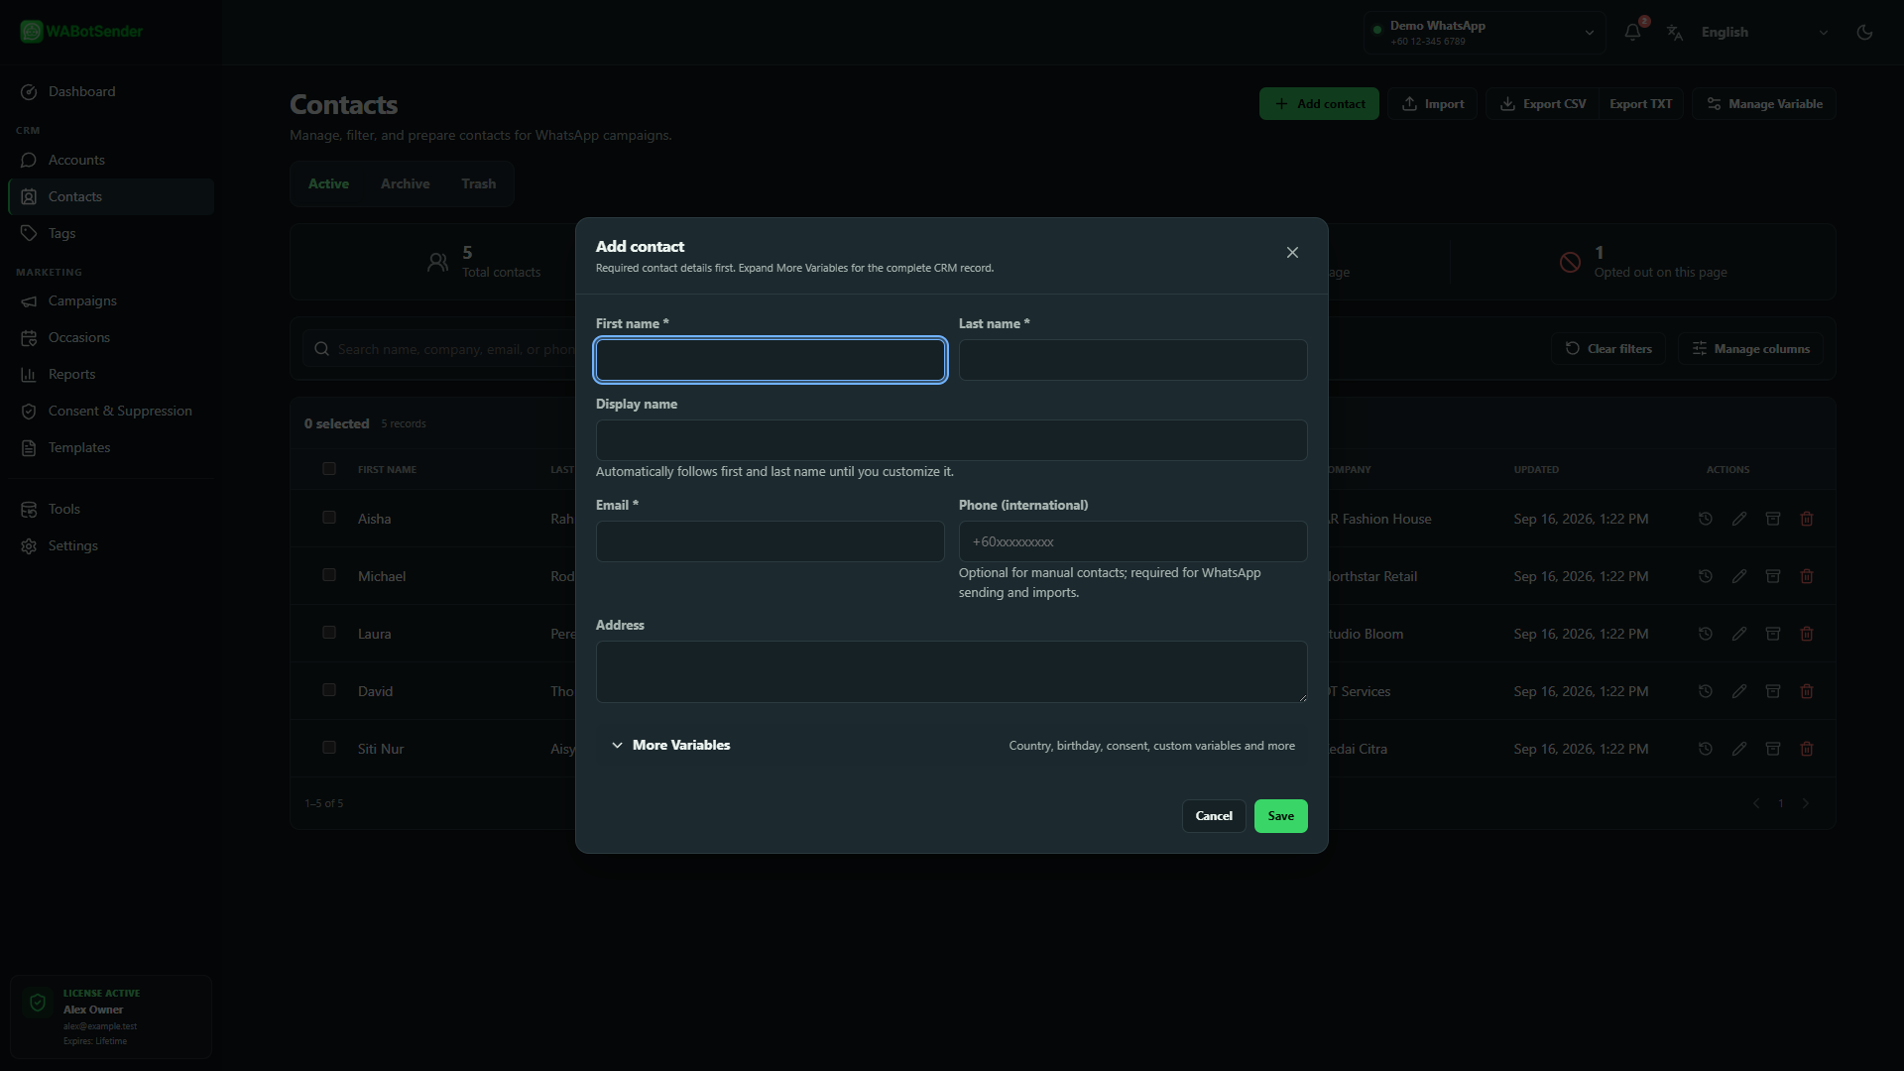Click the search magnifier icon
Viewport: 1904px width, 1071px height.
point(321,349)
